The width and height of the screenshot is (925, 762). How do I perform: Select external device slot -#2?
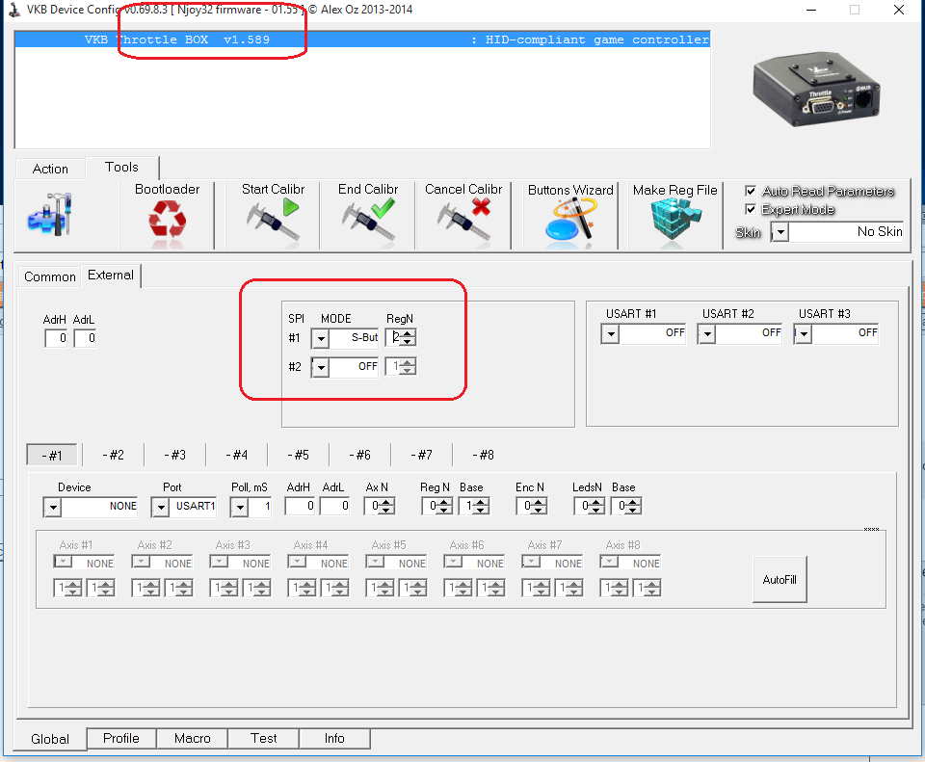point(114,455)
